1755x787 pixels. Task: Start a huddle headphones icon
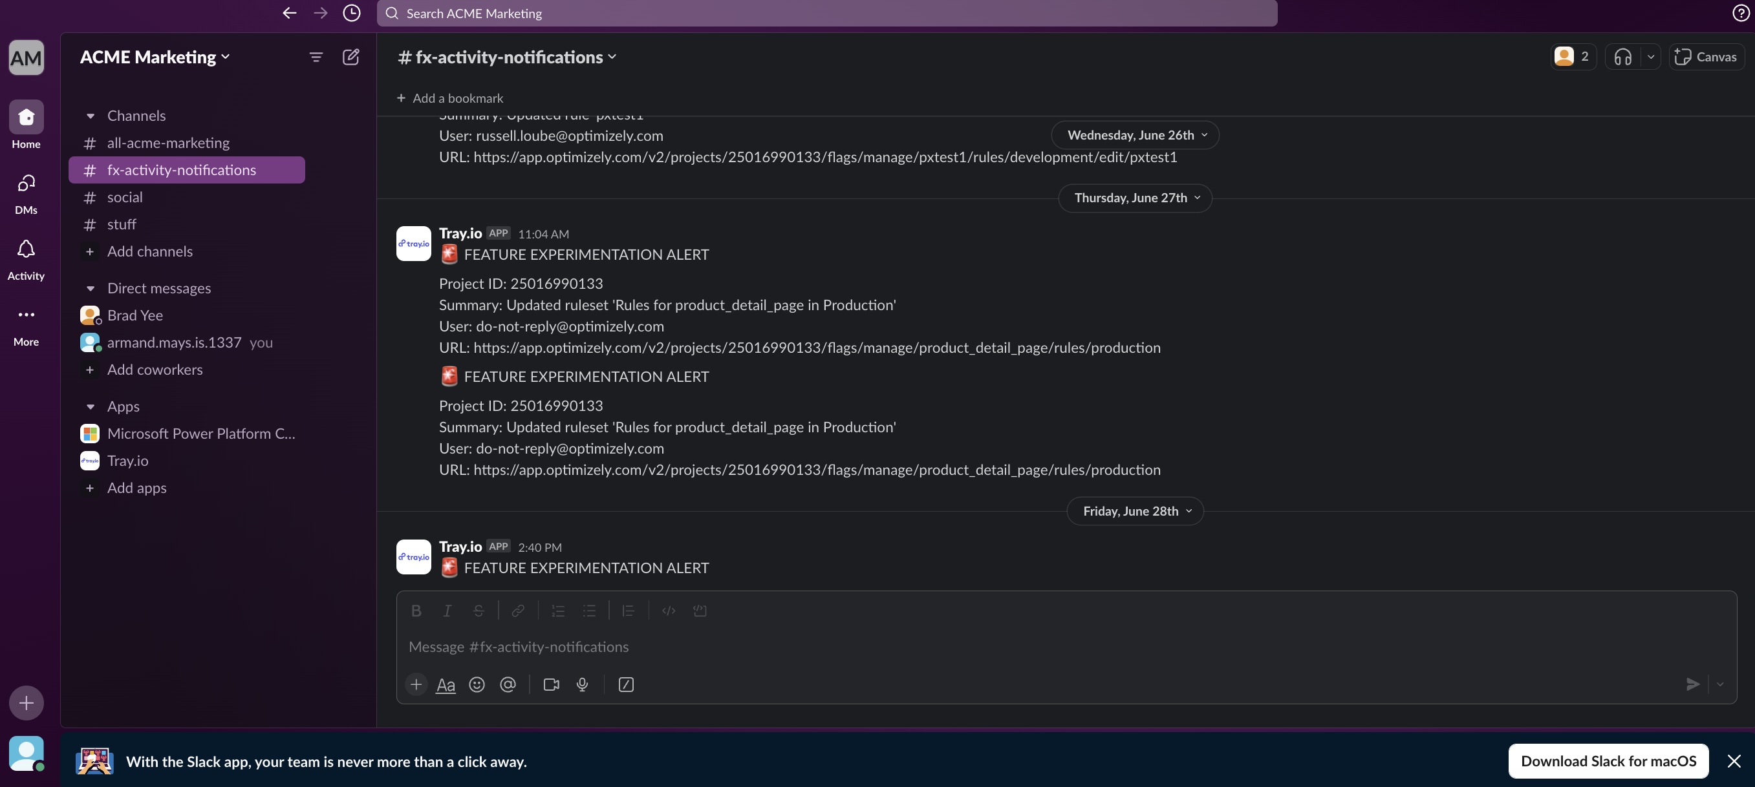tap(1623, 58)
